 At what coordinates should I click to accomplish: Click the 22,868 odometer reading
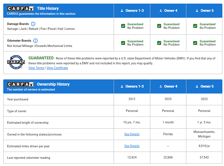168,157
